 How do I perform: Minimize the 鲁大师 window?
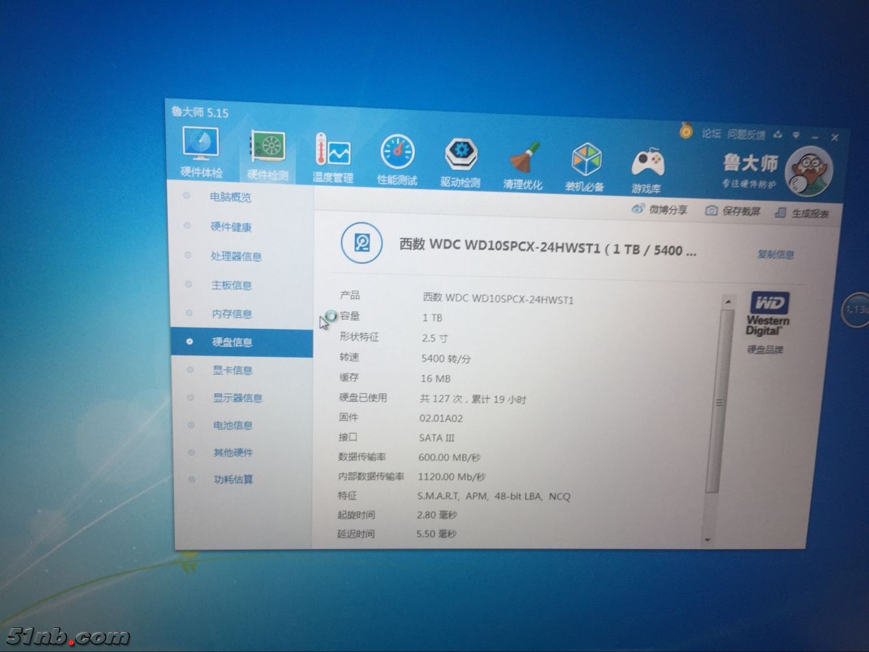coord(816,136)
